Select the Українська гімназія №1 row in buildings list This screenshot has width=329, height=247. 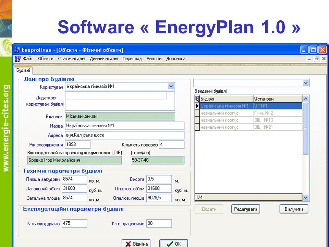[249, 106]
